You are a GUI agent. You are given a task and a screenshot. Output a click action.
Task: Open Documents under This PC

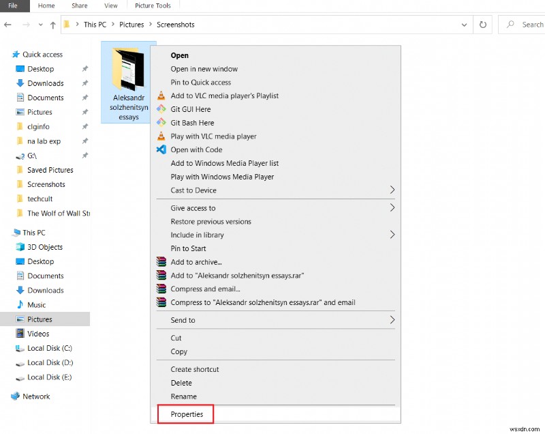point(46,276)
